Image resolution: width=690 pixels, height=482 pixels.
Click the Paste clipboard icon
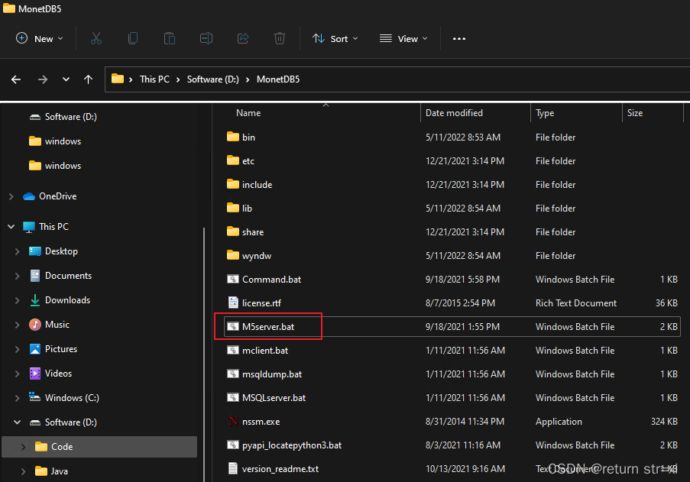click(x=170, y=39)
